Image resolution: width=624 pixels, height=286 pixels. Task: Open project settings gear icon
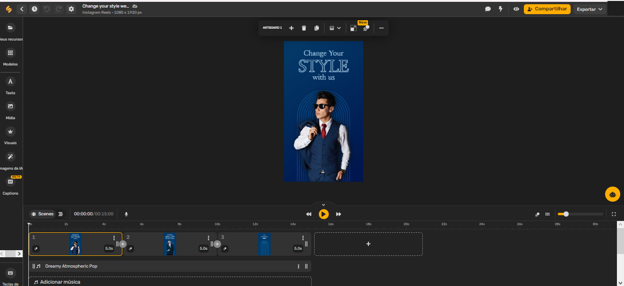click(71, 9)
